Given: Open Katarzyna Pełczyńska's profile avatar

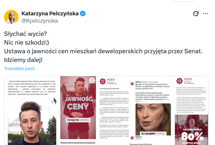Looking at the screenshot, I should 11,17.
